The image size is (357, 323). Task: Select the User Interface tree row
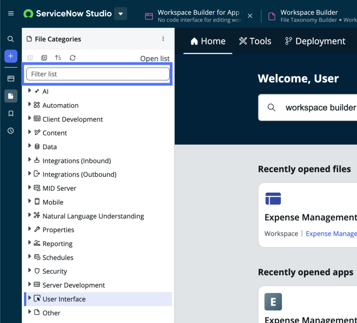pyautogui.click(x=98, y=299)
